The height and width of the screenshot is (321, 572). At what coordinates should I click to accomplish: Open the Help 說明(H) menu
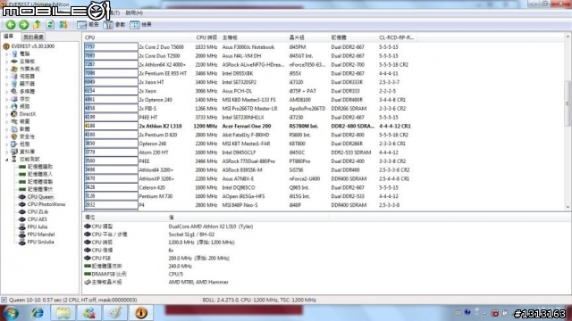(134, 12)
